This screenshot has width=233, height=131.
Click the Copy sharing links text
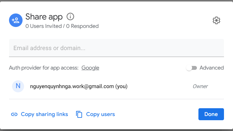click(x=44, y=114)
